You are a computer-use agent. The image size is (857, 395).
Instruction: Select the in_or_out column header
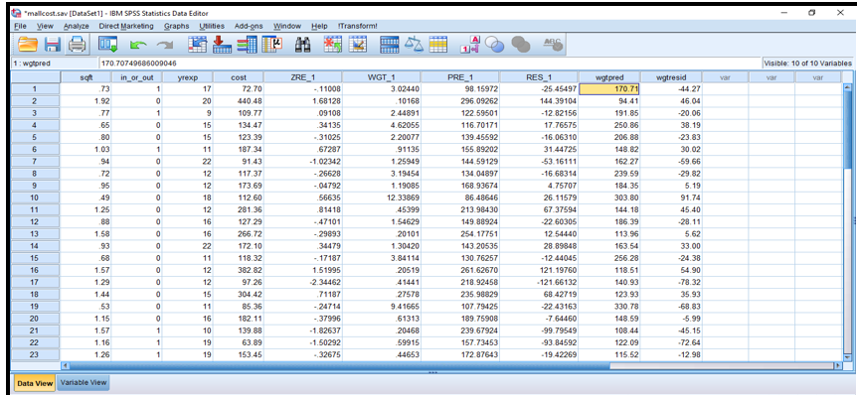(136, 77)
